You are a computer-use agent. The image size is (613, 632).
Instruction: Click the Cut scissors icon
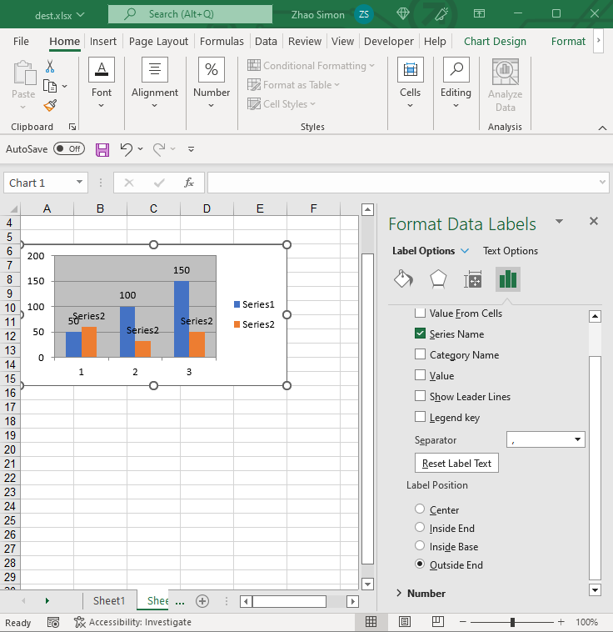[x=50, y=66]
